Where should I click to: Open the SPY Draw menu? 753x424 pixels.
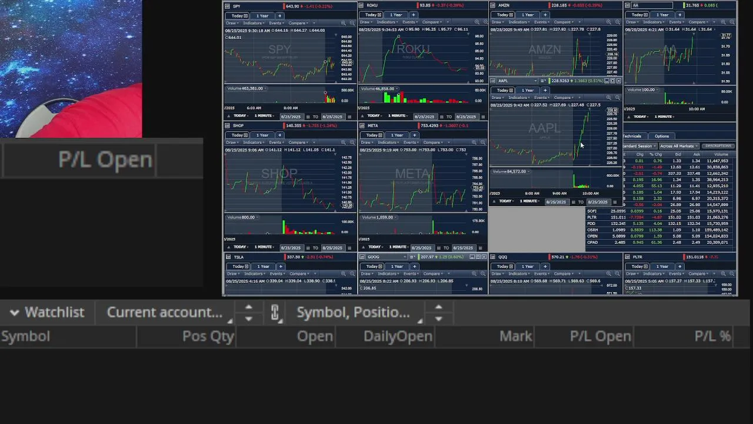(233, 23)
